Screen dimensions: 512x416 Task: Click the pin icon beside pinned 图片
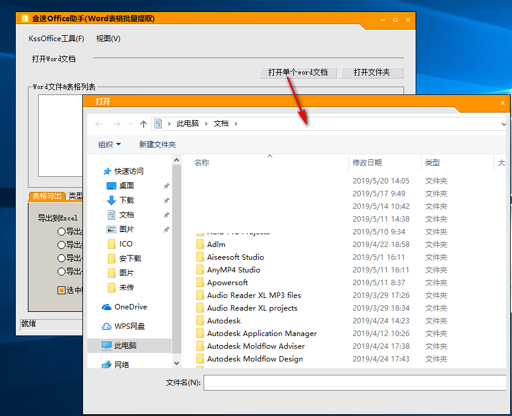tap(166, 229)
